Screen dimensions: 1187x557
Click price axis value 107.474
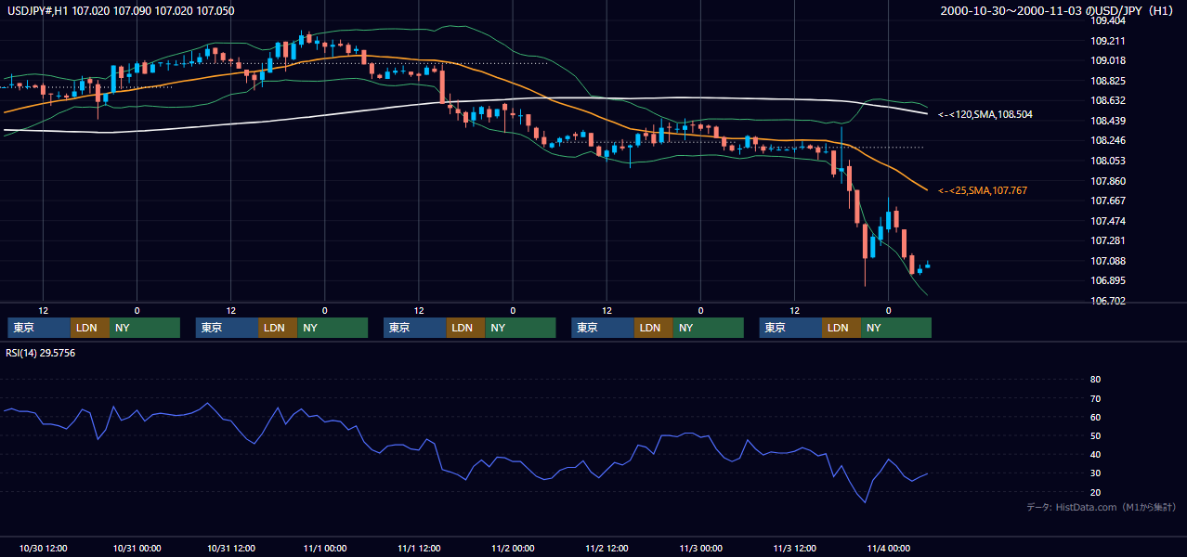tap(1107, 221)
